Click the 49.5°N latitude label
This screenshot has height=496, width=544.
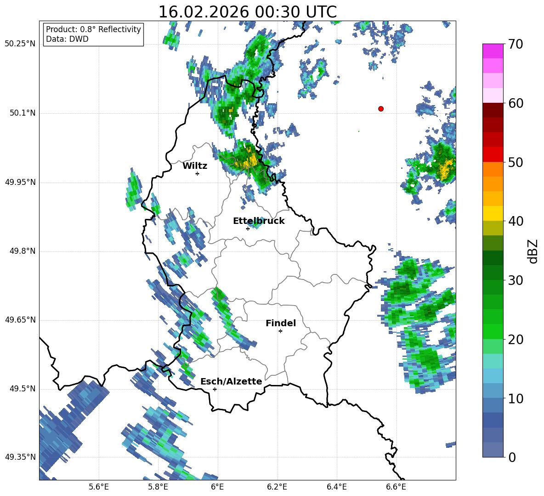[23, 389]
